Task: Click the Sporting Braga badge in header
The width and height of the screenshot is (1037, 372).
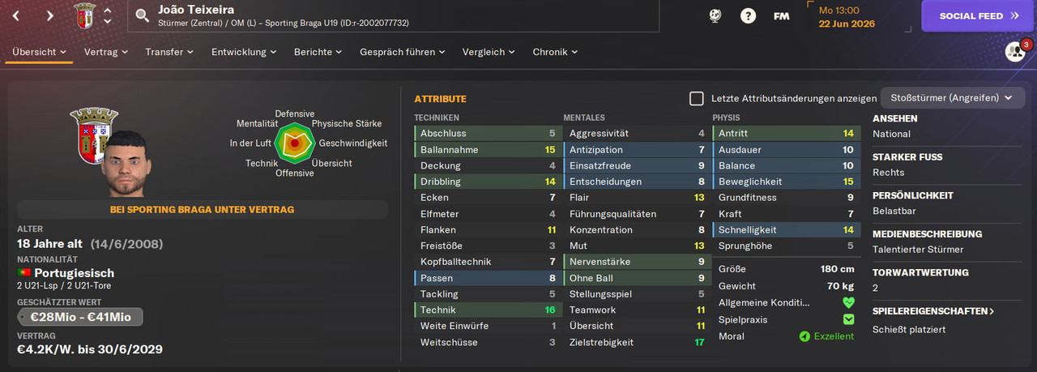Action: tap(83, 15)
